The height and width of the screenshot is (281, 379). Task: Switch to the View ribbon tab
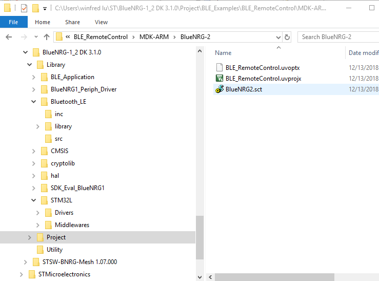point(101,22)
